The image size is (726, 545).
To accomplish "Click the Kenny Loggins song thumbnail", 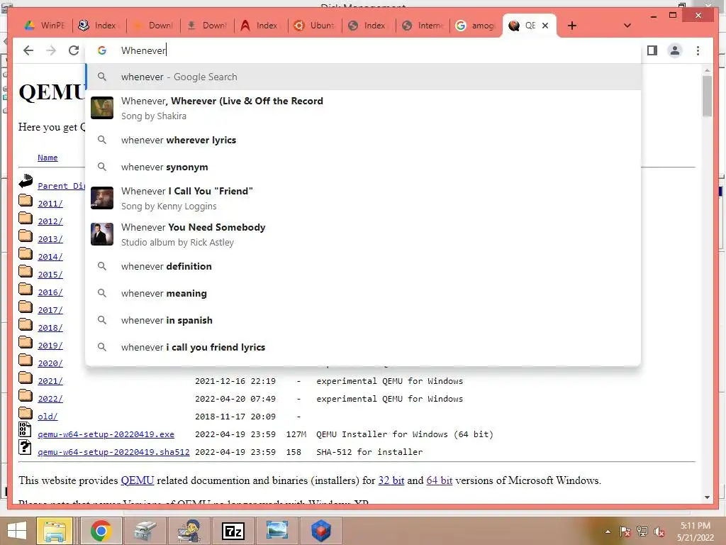I will tap(102, 198).
